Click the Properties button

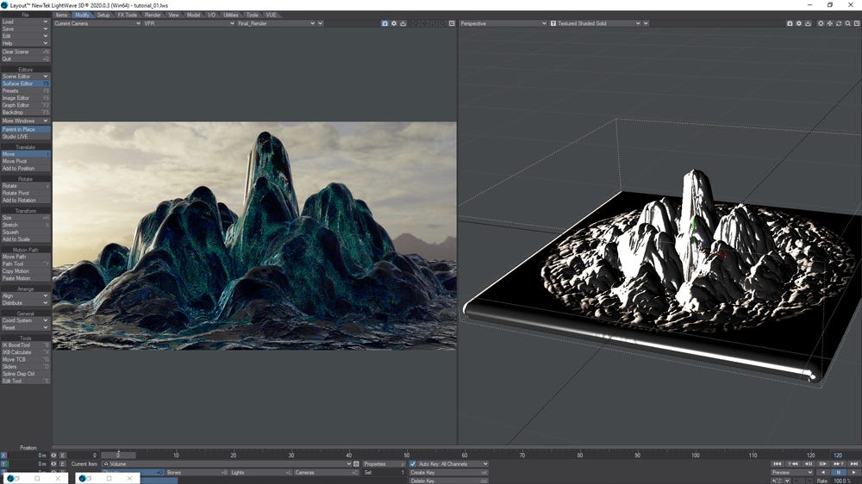pyautogui.click(x=384, y=464)
